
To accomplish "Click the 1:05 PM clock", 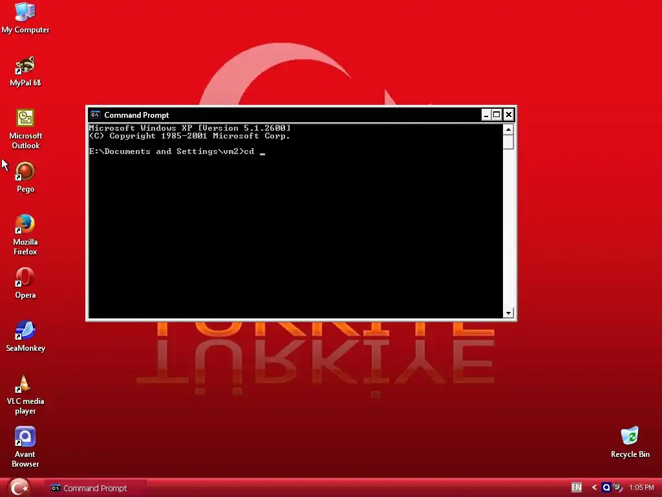I will point(641,487).
